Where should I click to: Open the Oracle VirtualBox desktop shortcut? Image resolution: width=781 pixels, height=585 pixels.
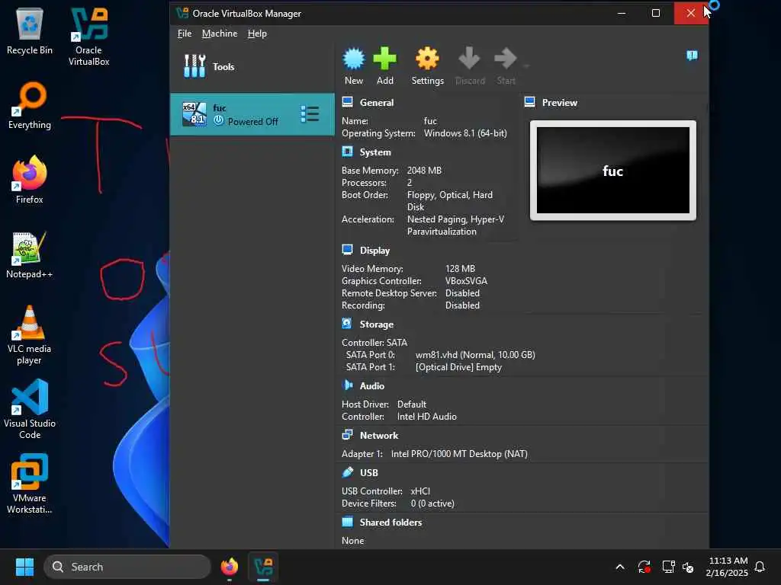88,37
